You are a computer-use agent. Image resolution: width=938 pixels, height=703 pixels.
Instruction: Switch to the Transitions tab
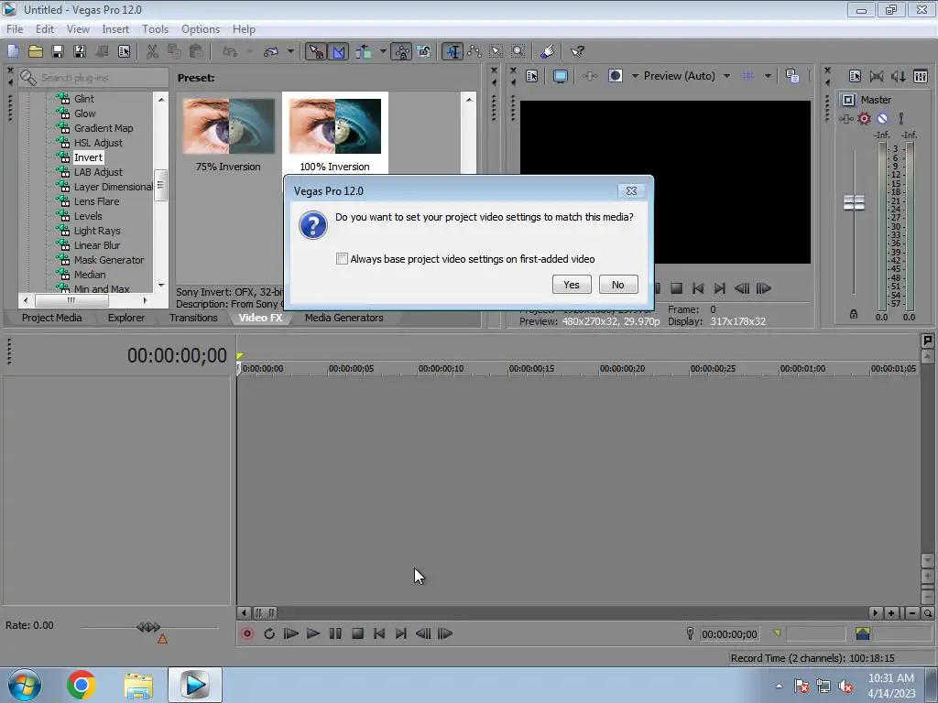click(193, 318)
